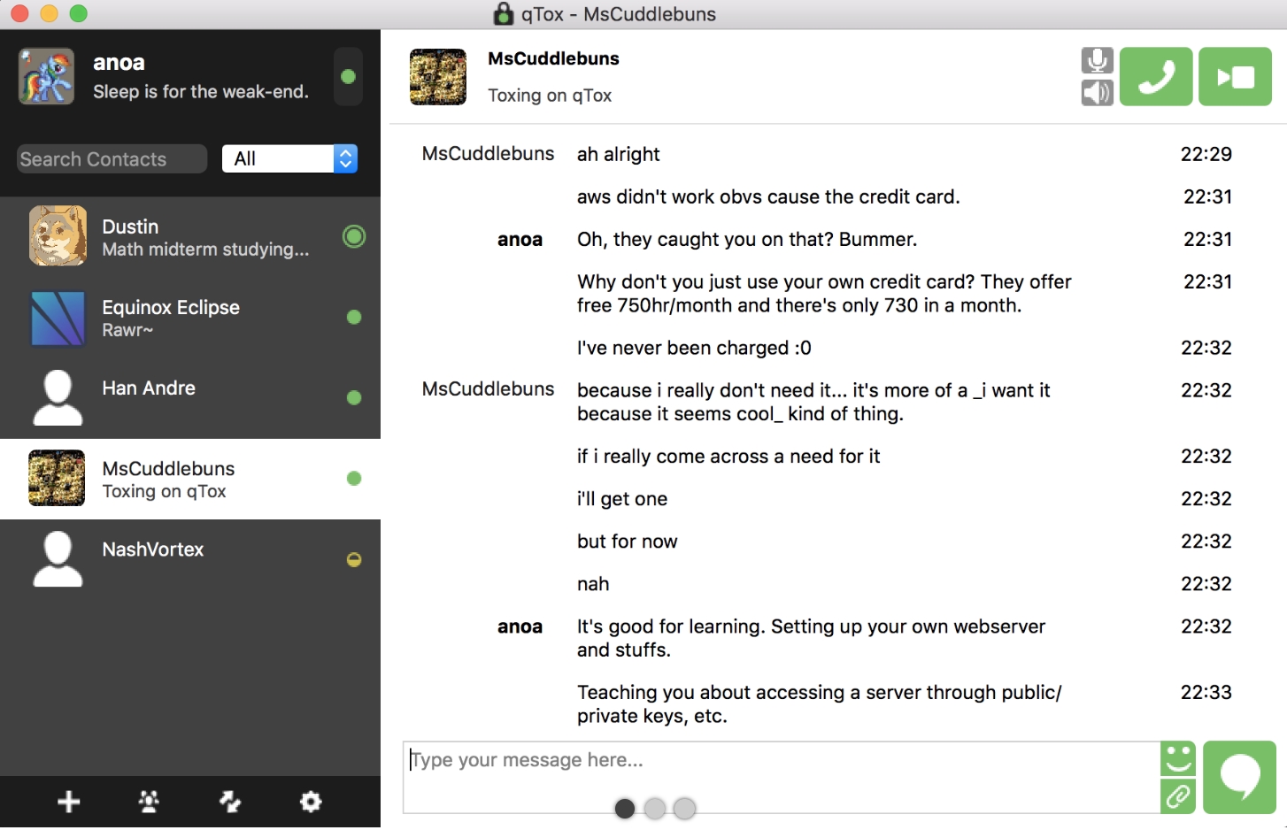Click Equinox Eclipse's avatar
1287x830 pixels.
58,318
